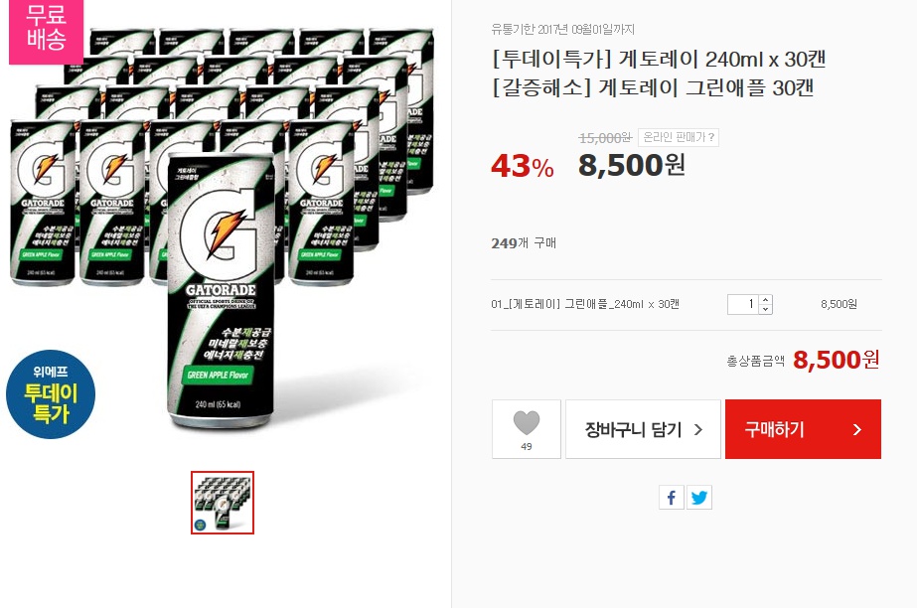Click the 49 wishlist count
This screenshot has height=608, width=917.
click(x=527, y=447)
